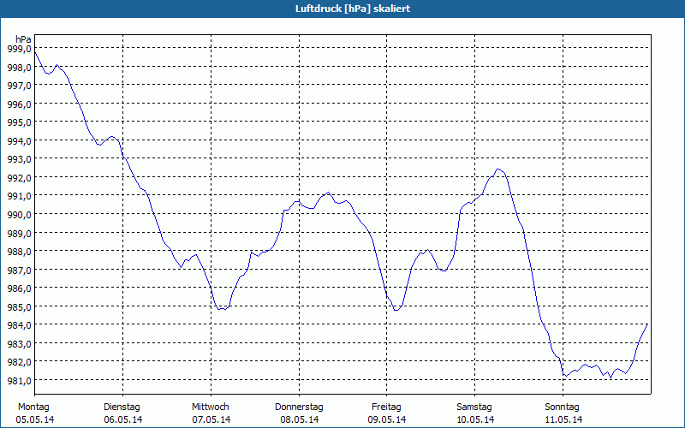Screen dimensions: 685x428
Task: Select the 994,0 axis value
Action: pyautogui.click(x=19, y=141)
